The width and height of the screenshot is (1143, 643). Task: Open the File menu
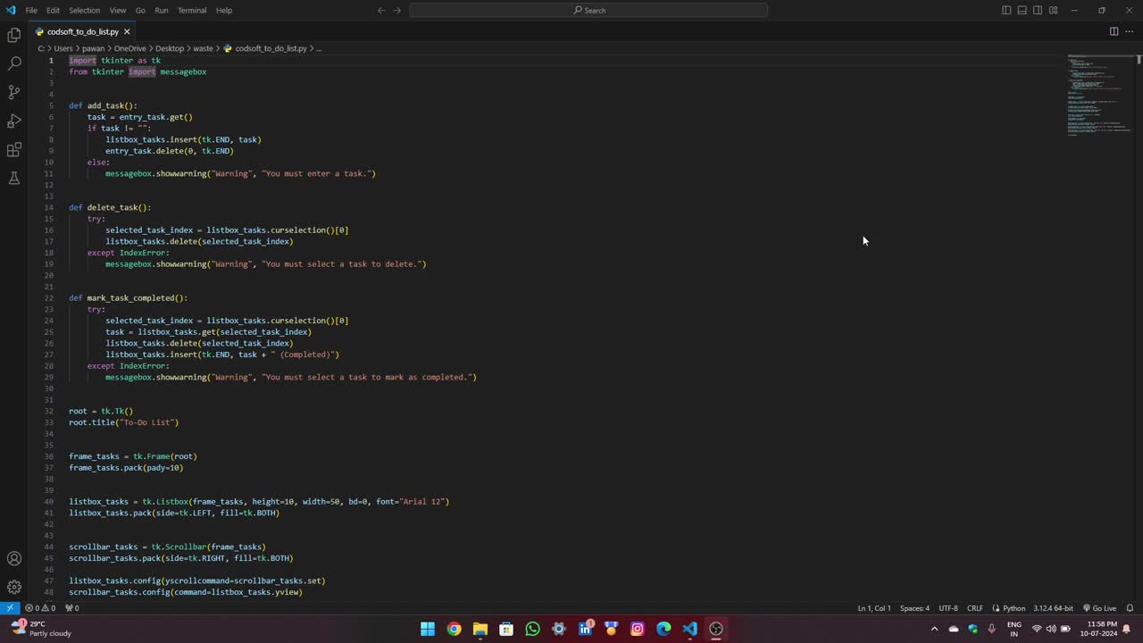(x=31, y=10)
